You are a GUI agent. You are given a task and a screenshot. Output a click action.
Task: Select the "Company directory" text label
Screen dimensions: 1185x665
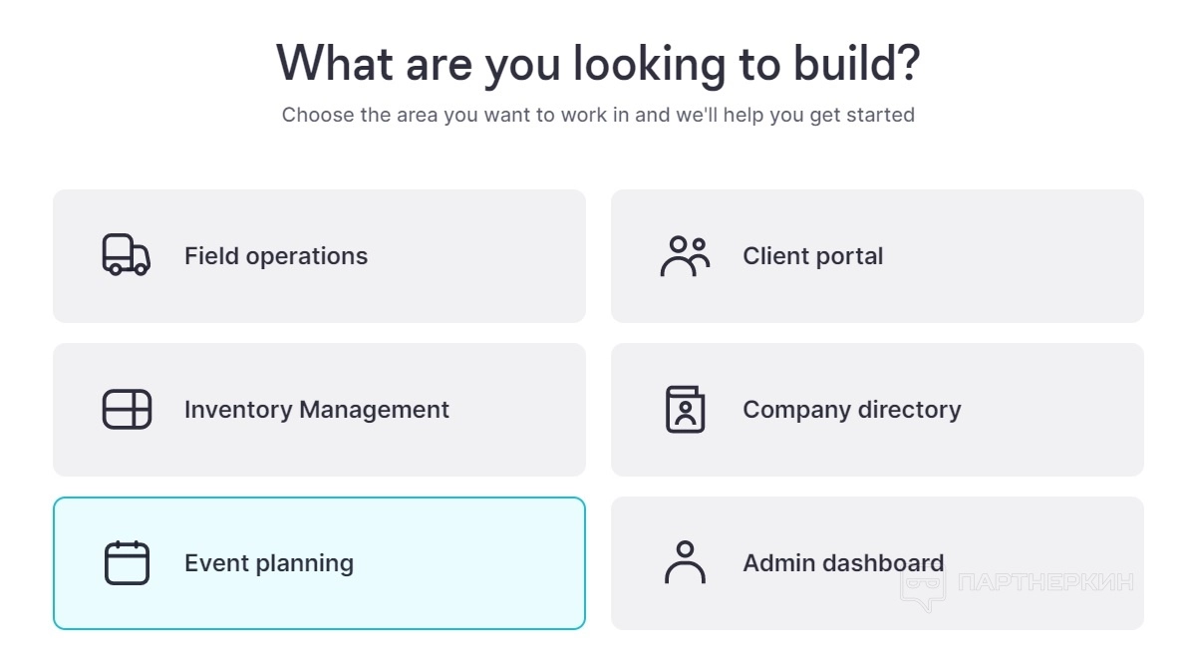tap(851, 410)
